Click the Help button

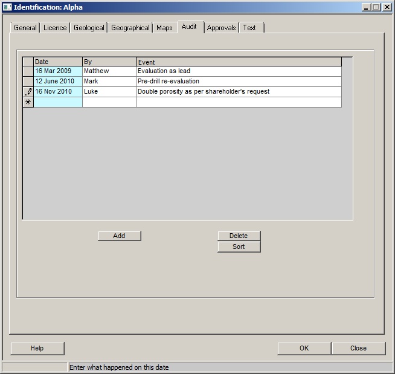tap(37, 348)
